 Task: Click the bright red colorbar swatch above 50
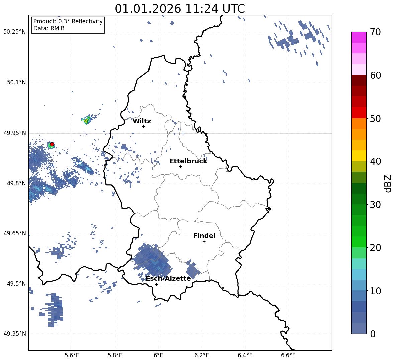tap(359, 113)
